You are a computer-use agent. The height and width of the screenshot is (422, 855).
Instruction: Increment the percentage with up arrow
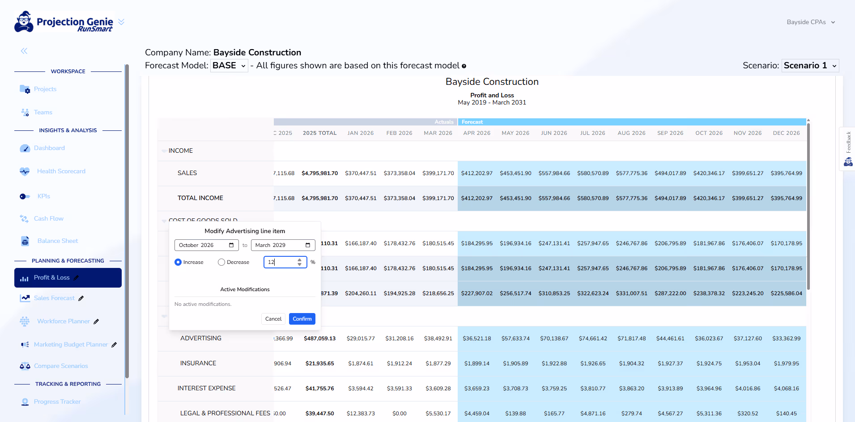click(300, 259)
